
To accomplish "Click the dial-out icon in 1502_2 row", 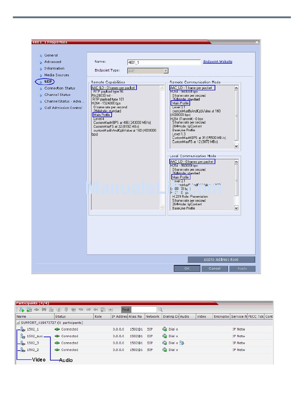I will (x=165, y=350).
